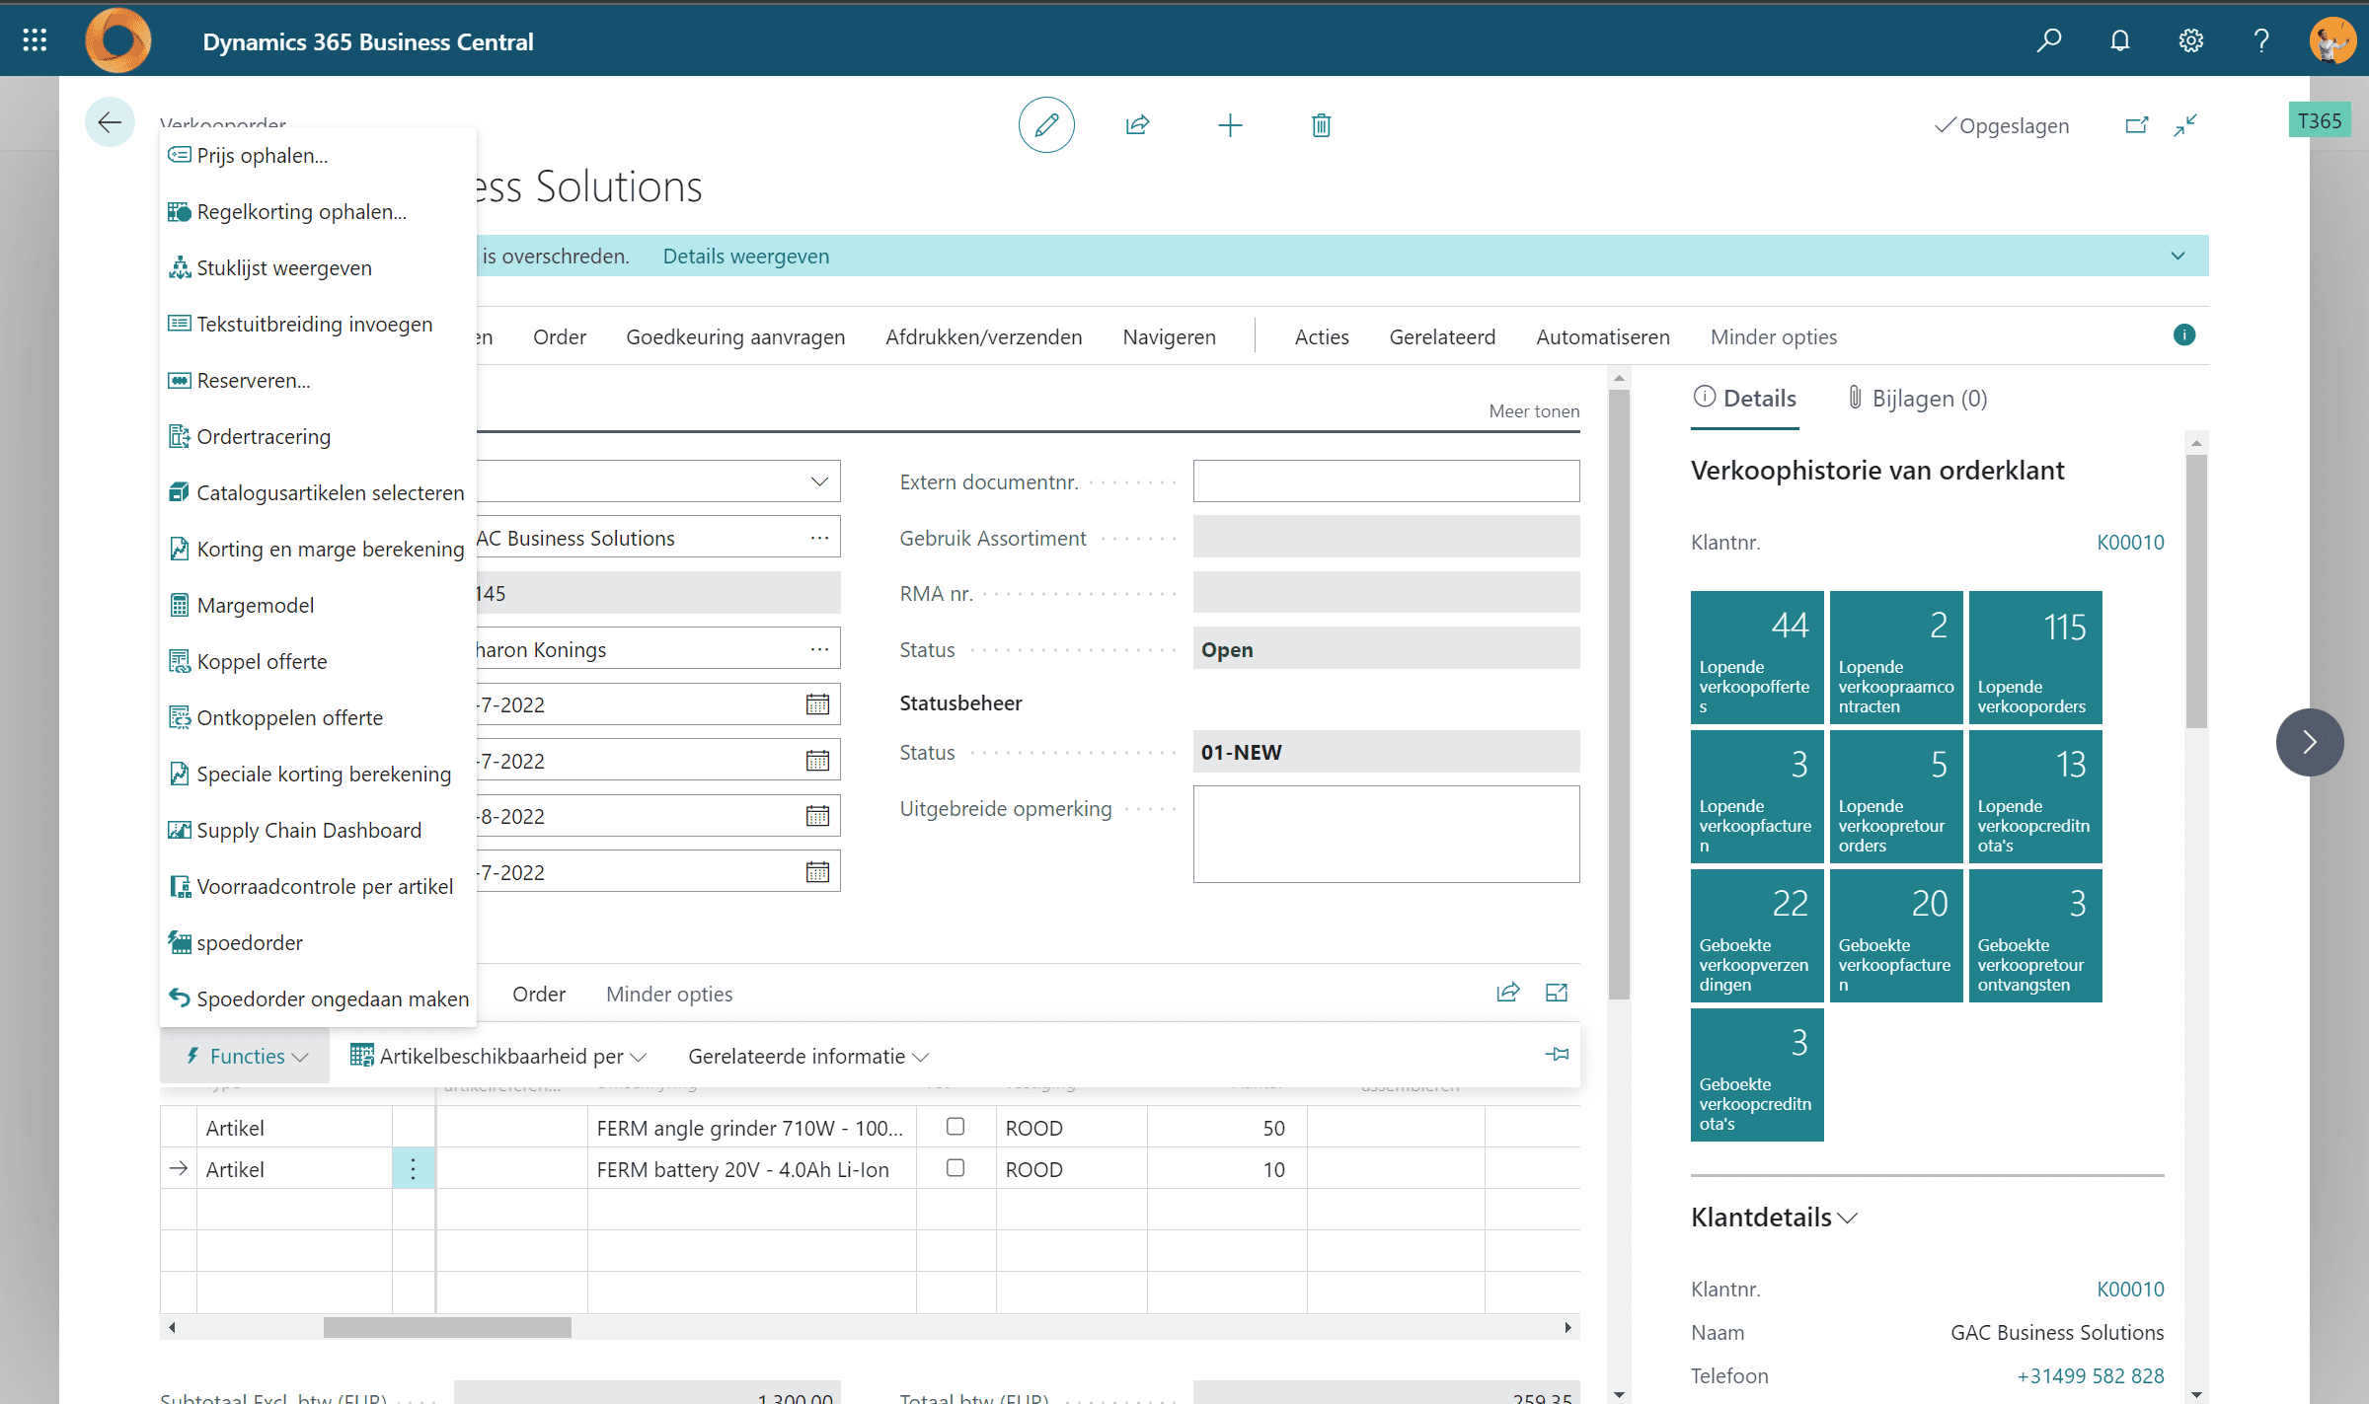Open notifications bell icon
The height and width of the screenshot is (1404, 2369).
[2120, 40]
